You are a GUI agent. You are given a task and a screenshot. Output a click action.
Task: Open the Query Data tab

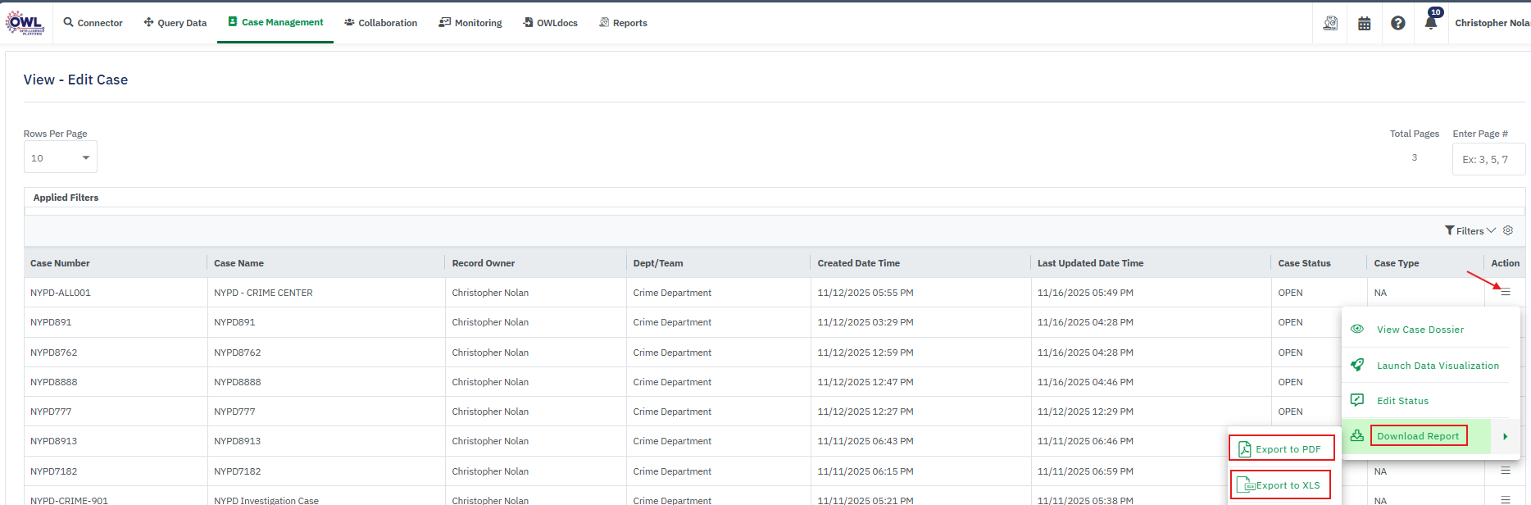point(175,23)
